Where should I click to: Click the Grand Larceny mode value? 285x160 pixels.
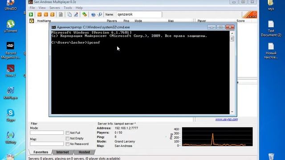pyautogui.click(x=125, y=141)
